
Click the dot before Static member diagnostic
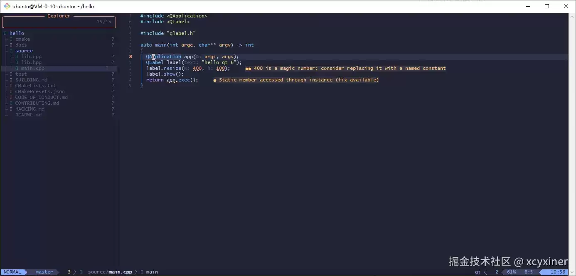point(215,80)
